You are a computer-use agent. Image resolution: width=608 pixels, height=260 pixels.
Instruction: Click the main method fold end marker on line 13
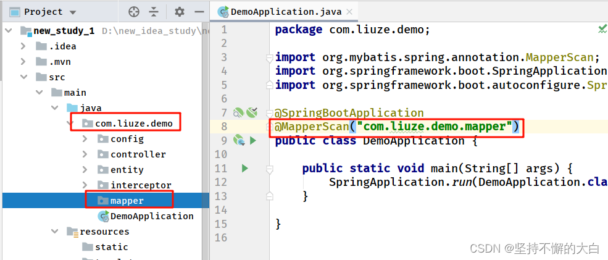click(x=270, y=196)
